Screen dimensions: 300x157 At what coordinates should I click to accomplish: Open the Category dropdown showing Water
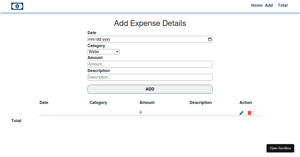click(103, 52)
